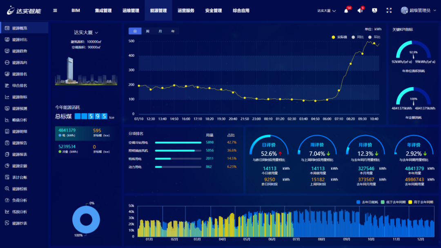Expand the 超级管理员 user menu
Image resolution: width=441 pixels, height=248 pixels.
tap(419, 10)
